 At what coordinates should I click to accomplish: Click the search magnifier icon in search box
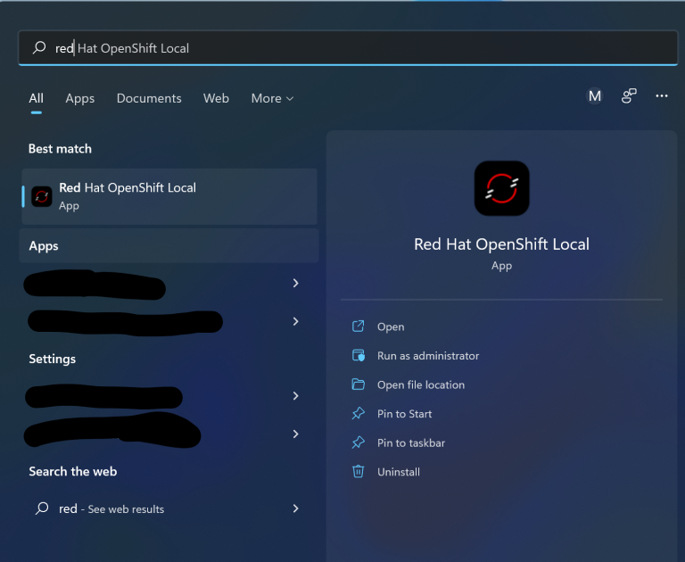click(x=40, y=48)
